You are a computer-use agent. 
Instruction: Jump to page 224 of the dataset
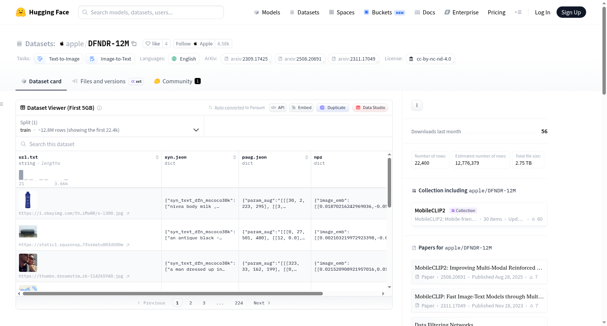(x=239, y=303)
